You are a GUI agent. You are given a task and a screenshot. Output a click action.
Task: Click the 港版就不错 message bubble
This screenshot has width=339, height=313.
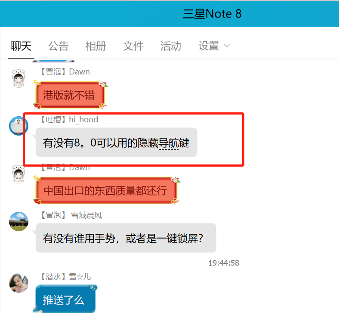[70, 95]
